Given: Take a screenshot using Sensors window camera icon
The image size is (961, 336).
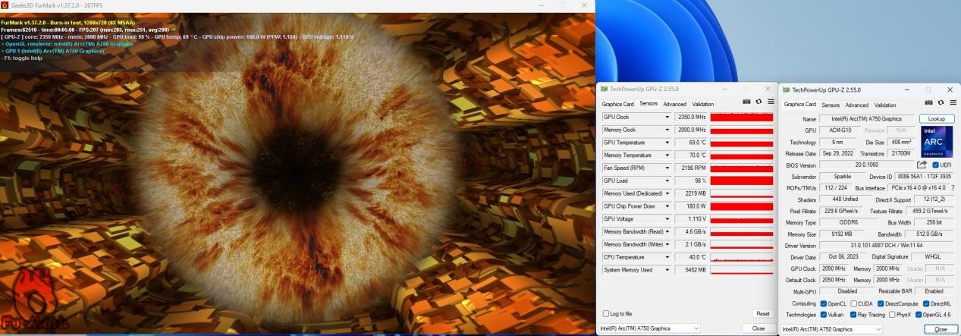Looking at the screenshot, I should [x=746, y=102].
